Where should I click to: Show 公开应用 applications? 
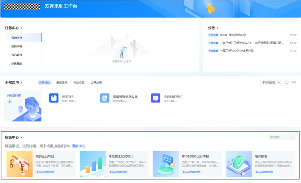(x=96, y=82)
